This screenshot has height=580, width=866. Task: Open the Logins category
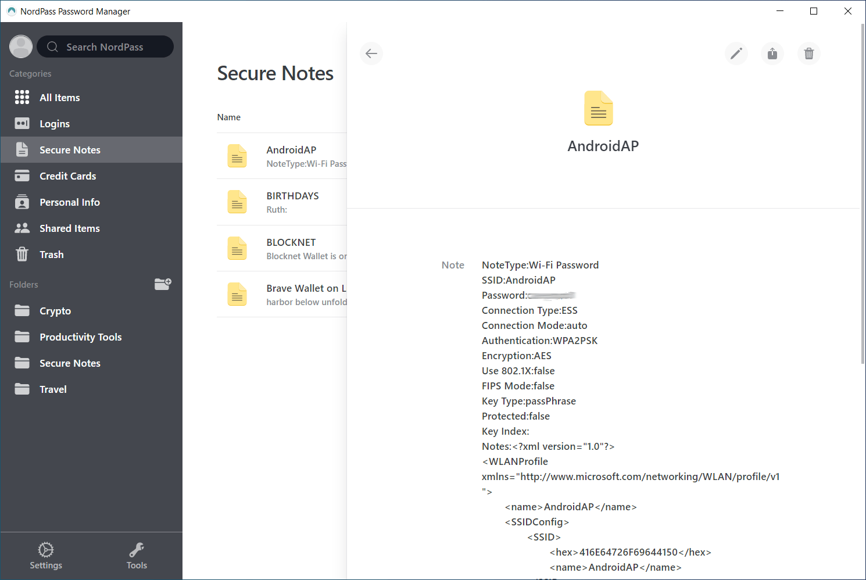(x=91, y=123)
